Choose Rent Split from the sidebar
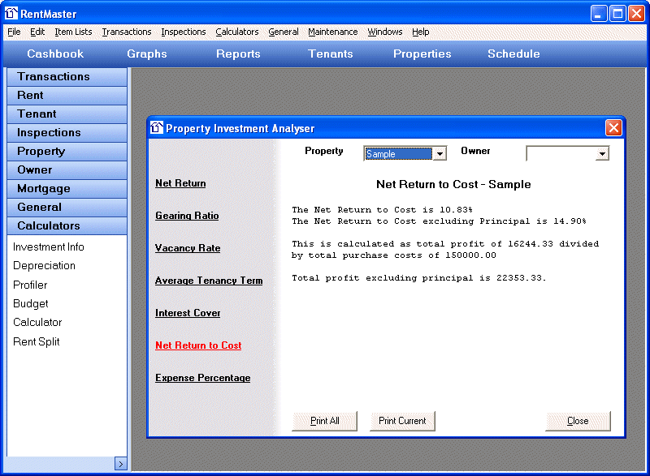This screenshot has height=476, width=650. point(37,341)
